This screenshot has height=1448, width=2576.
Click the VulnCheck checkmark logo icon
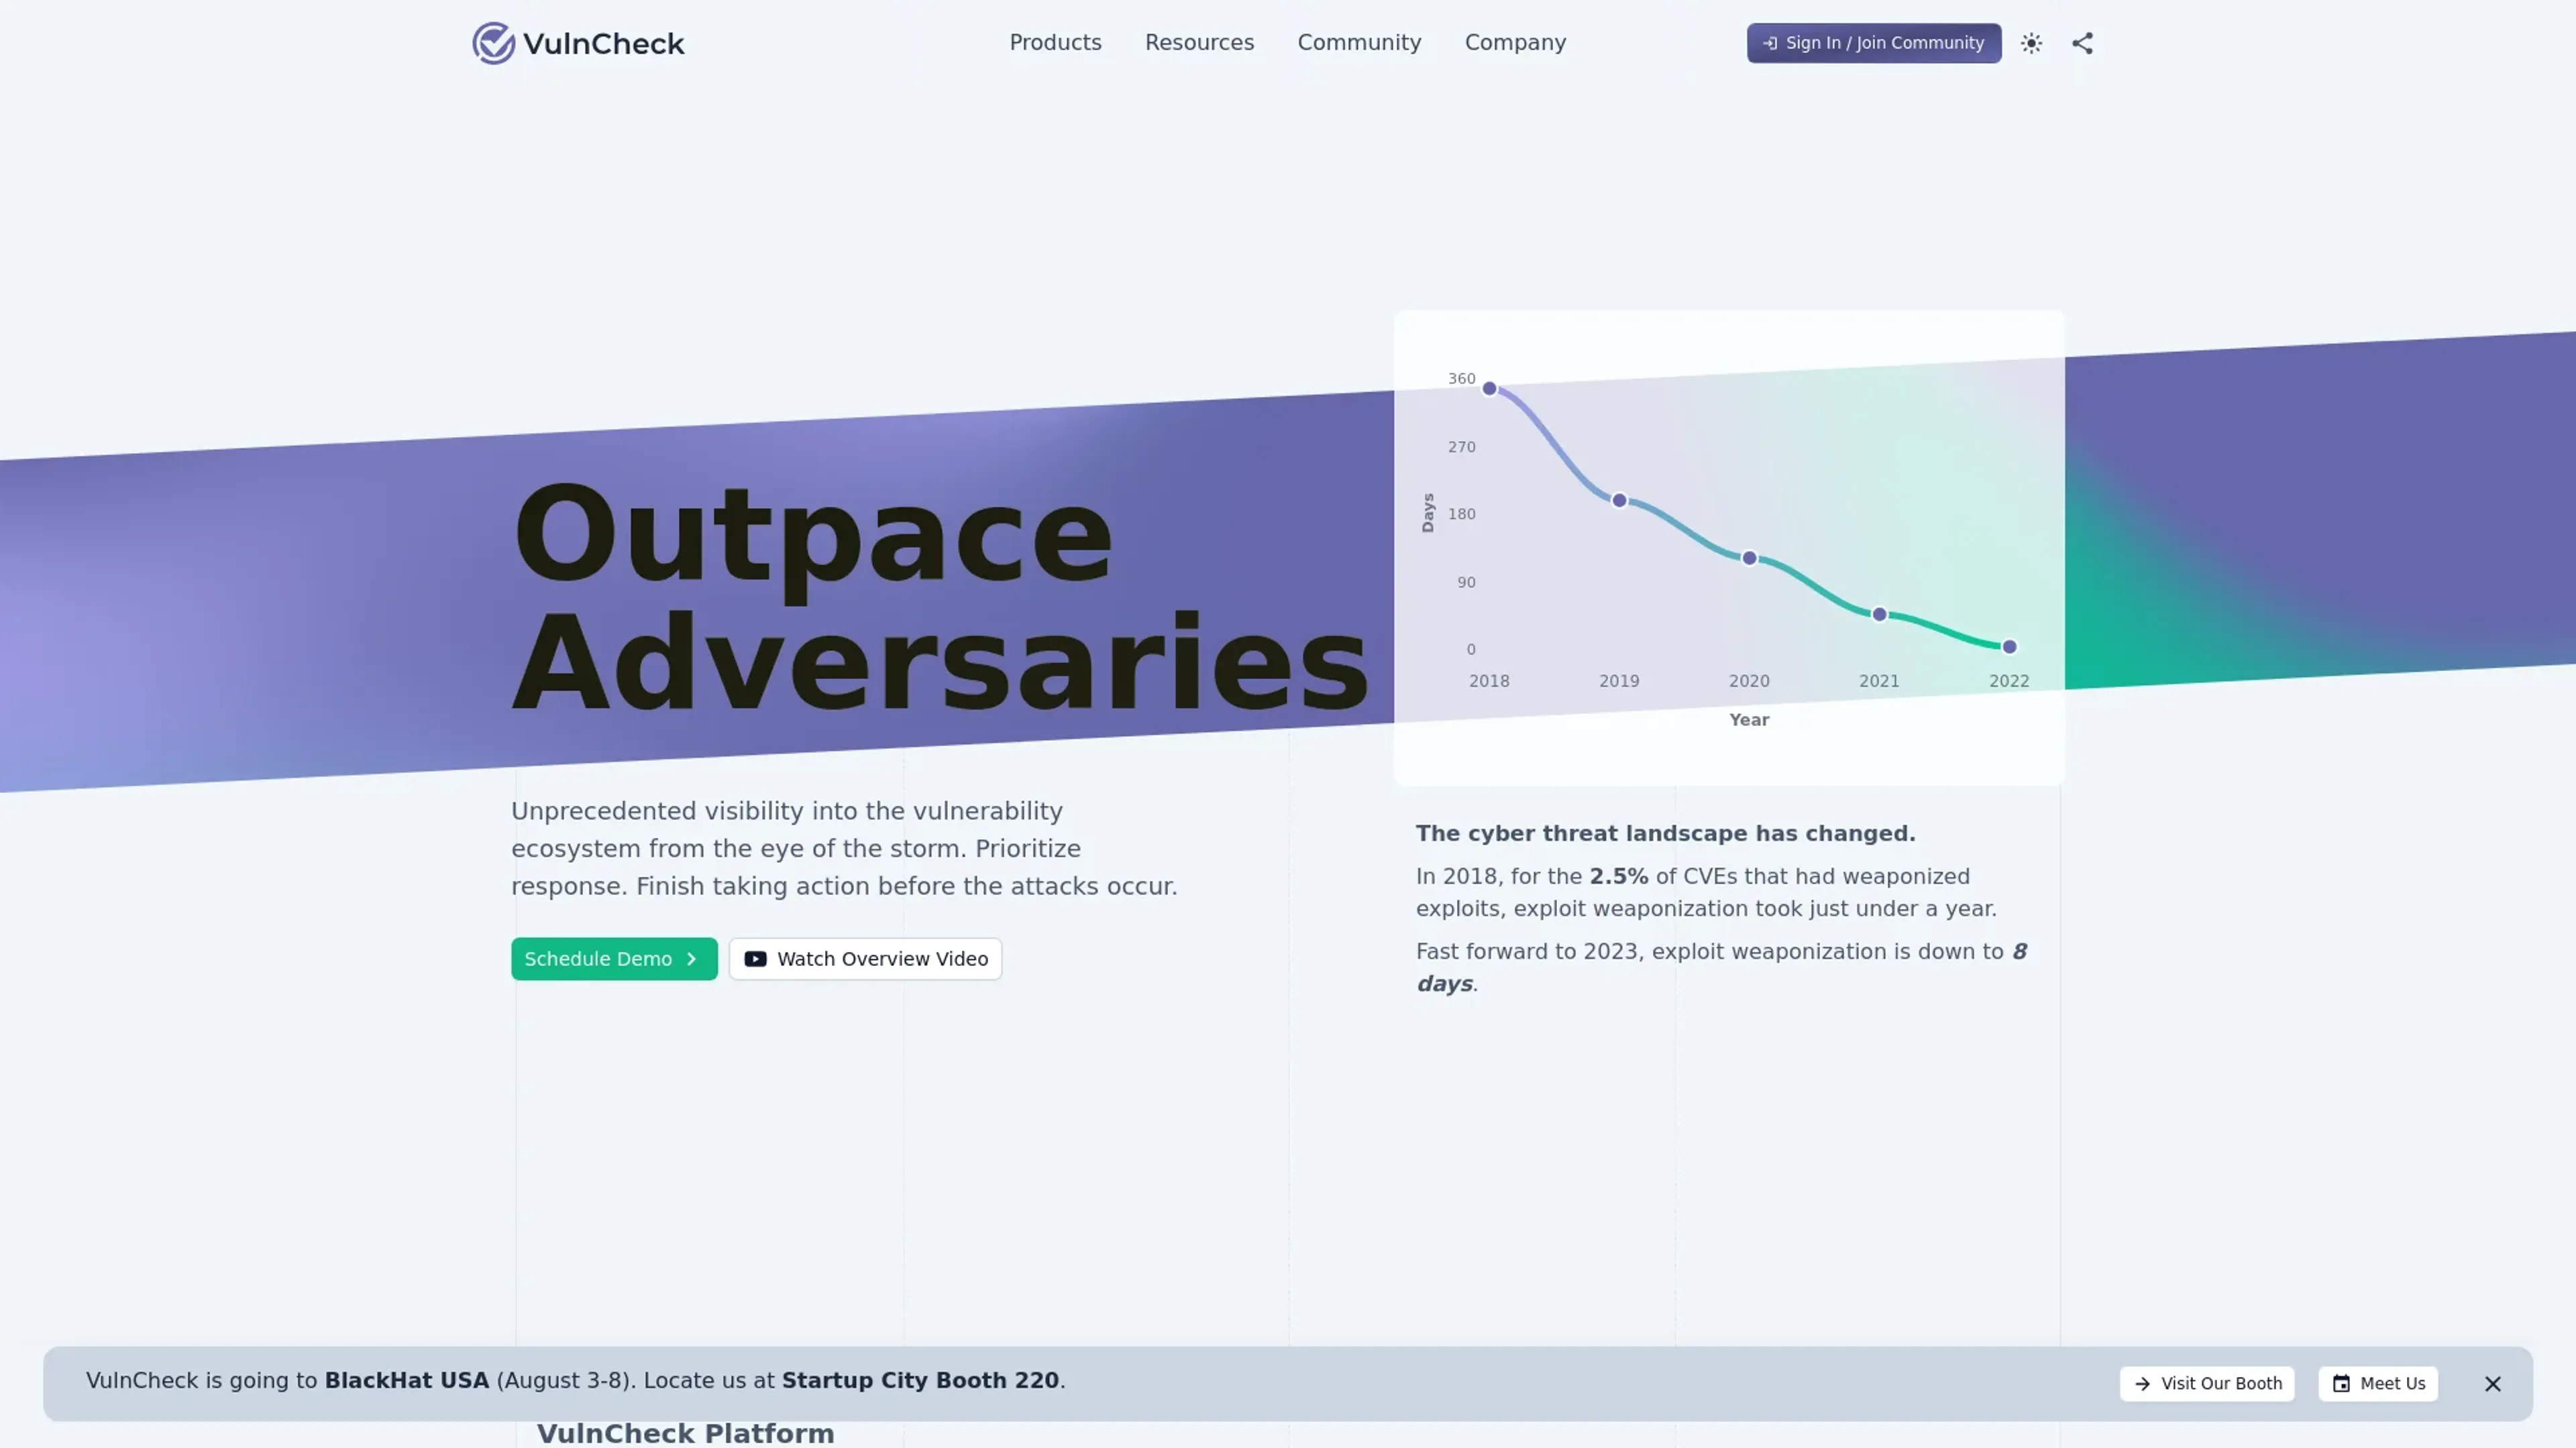pos(493,43)
